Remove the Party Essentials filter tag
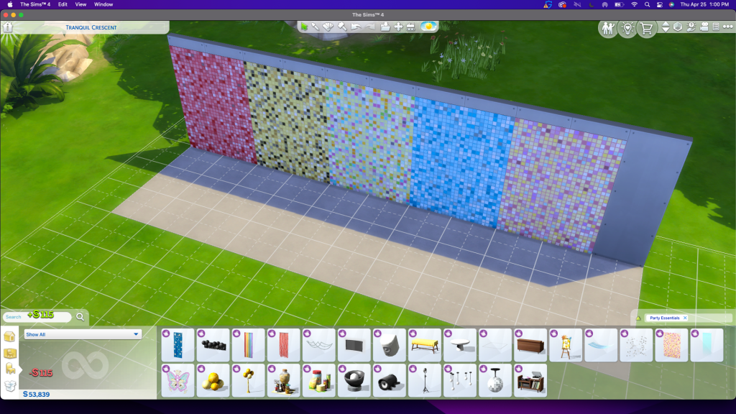 685,318
